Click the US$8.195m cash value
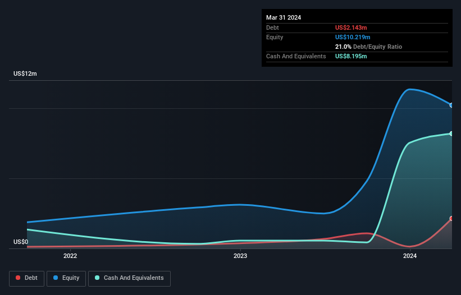 [351, 56]
